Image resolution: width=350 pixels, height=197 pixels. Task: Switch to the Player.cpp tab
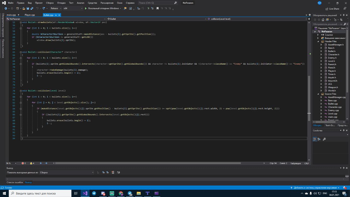coord(30,15)
